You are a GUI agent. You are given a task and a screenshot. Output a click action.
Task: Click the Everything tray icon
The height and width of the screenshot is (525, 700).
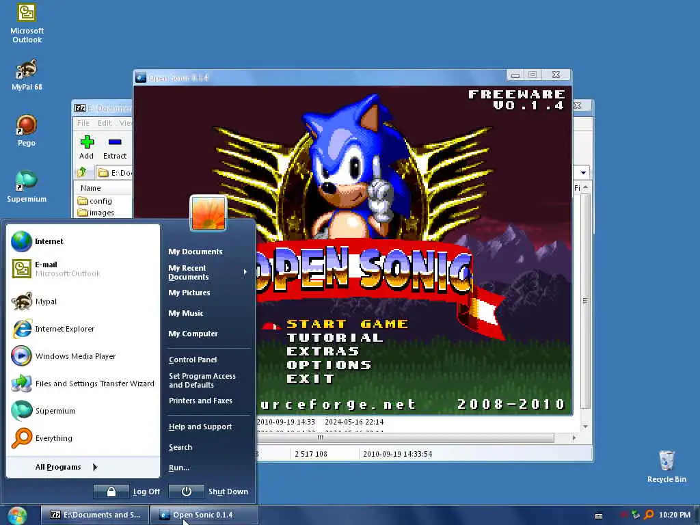coord(649,515)
